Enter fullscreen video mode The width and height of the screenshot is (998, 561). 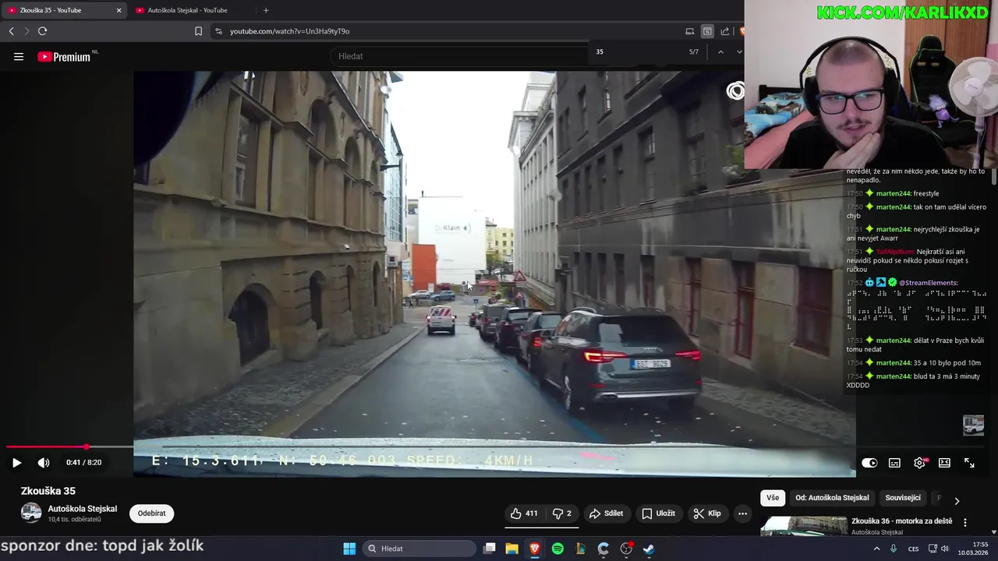click(x=969, y=463)
